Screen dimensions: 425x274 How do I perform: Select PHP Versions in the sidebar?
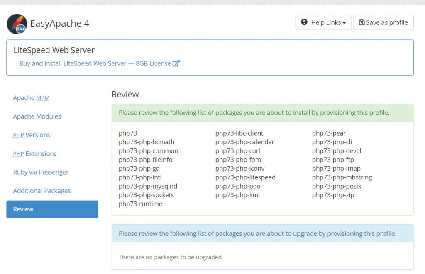31,135
